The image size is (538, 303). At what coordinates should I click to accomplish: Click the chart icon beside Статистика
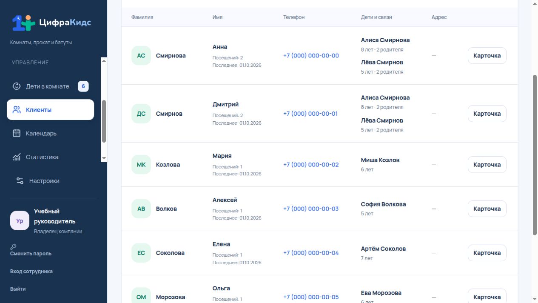[x=17, y=157]
